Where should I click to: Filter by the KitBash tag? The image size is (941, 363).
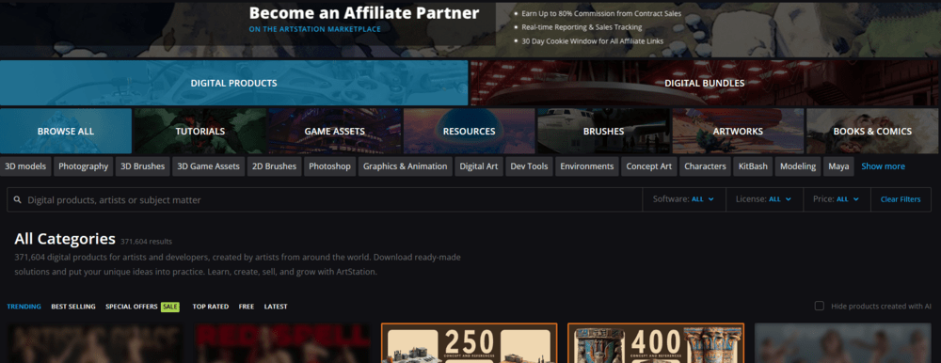pos(753,166)
